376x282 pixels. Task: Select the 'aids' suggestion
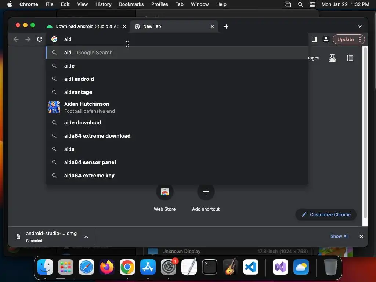pyautogui.click(x=177, y=149)
